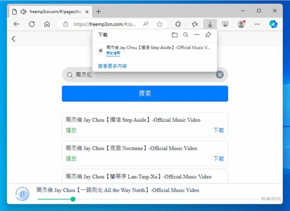Reload the page with the refresh icon
Screen dimensions: 290x211
(32, 24)
